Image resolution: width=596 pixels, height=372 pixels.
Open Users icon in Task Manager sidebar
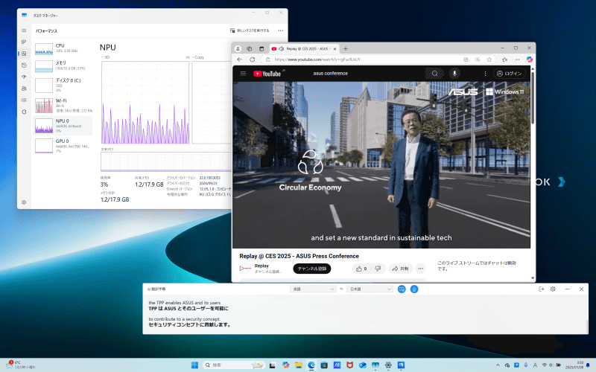coord(24,89)
